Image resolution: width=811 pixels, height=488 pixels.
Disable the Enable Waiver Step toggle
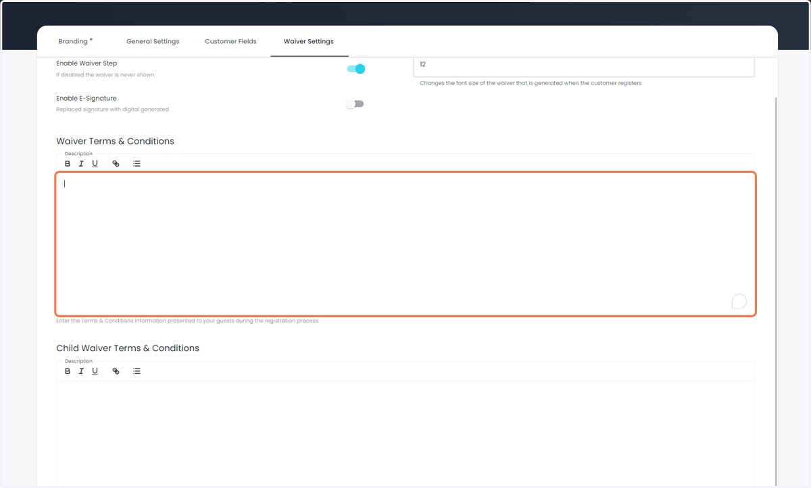click(355, 69)
